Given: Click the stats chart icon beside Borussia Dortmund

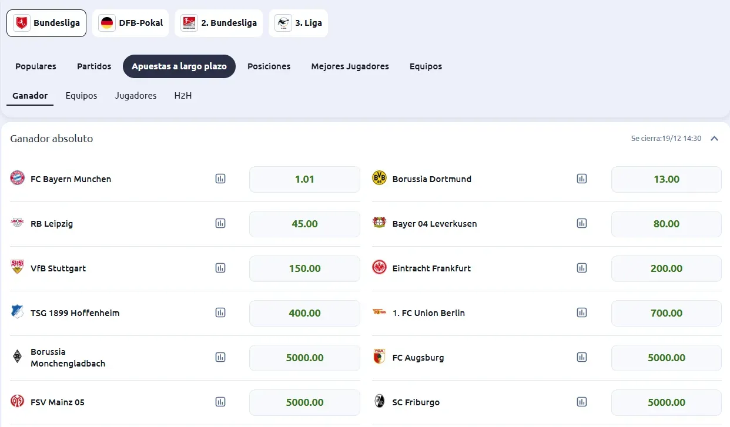Looking at the screenshot, I should [582, 178].
